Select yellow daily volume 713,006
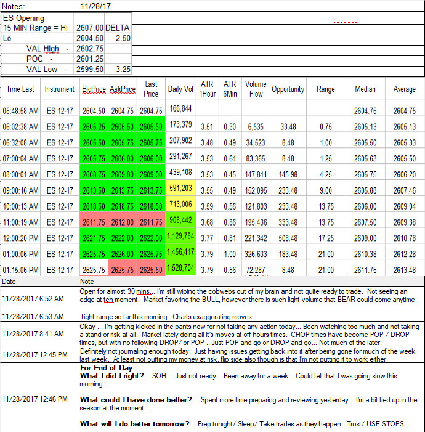This screenshot has width=425, height=432. click(x=180, y=204)
